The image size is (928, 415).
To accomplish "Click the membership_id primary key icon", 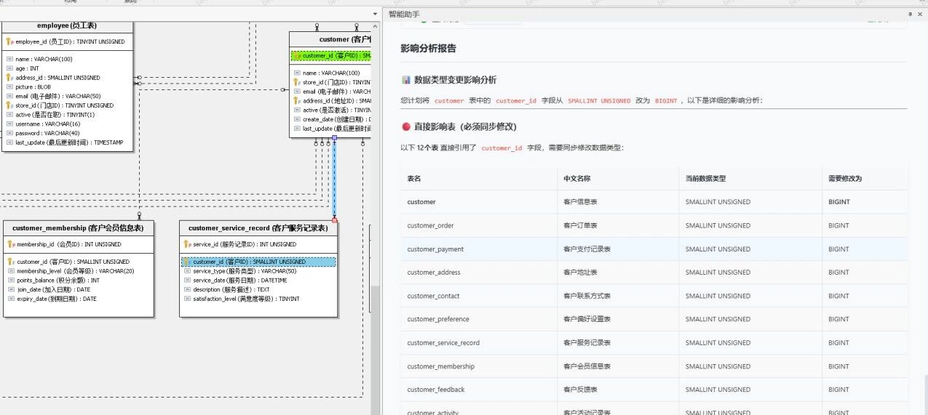I will (10, 245).
